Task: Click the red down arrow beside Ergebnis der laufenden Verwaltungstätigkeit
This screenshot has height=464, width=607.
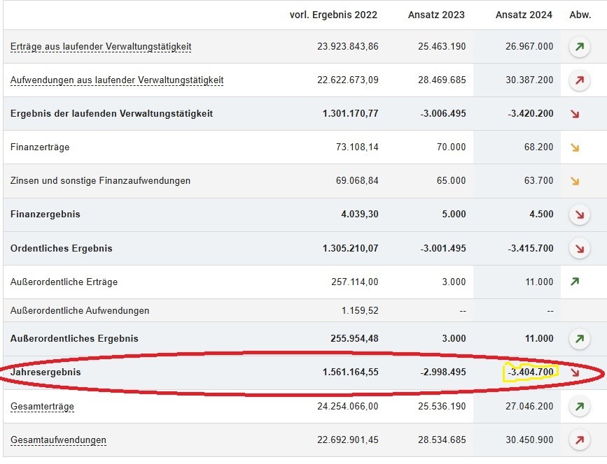Action: [x=575, y=114]
